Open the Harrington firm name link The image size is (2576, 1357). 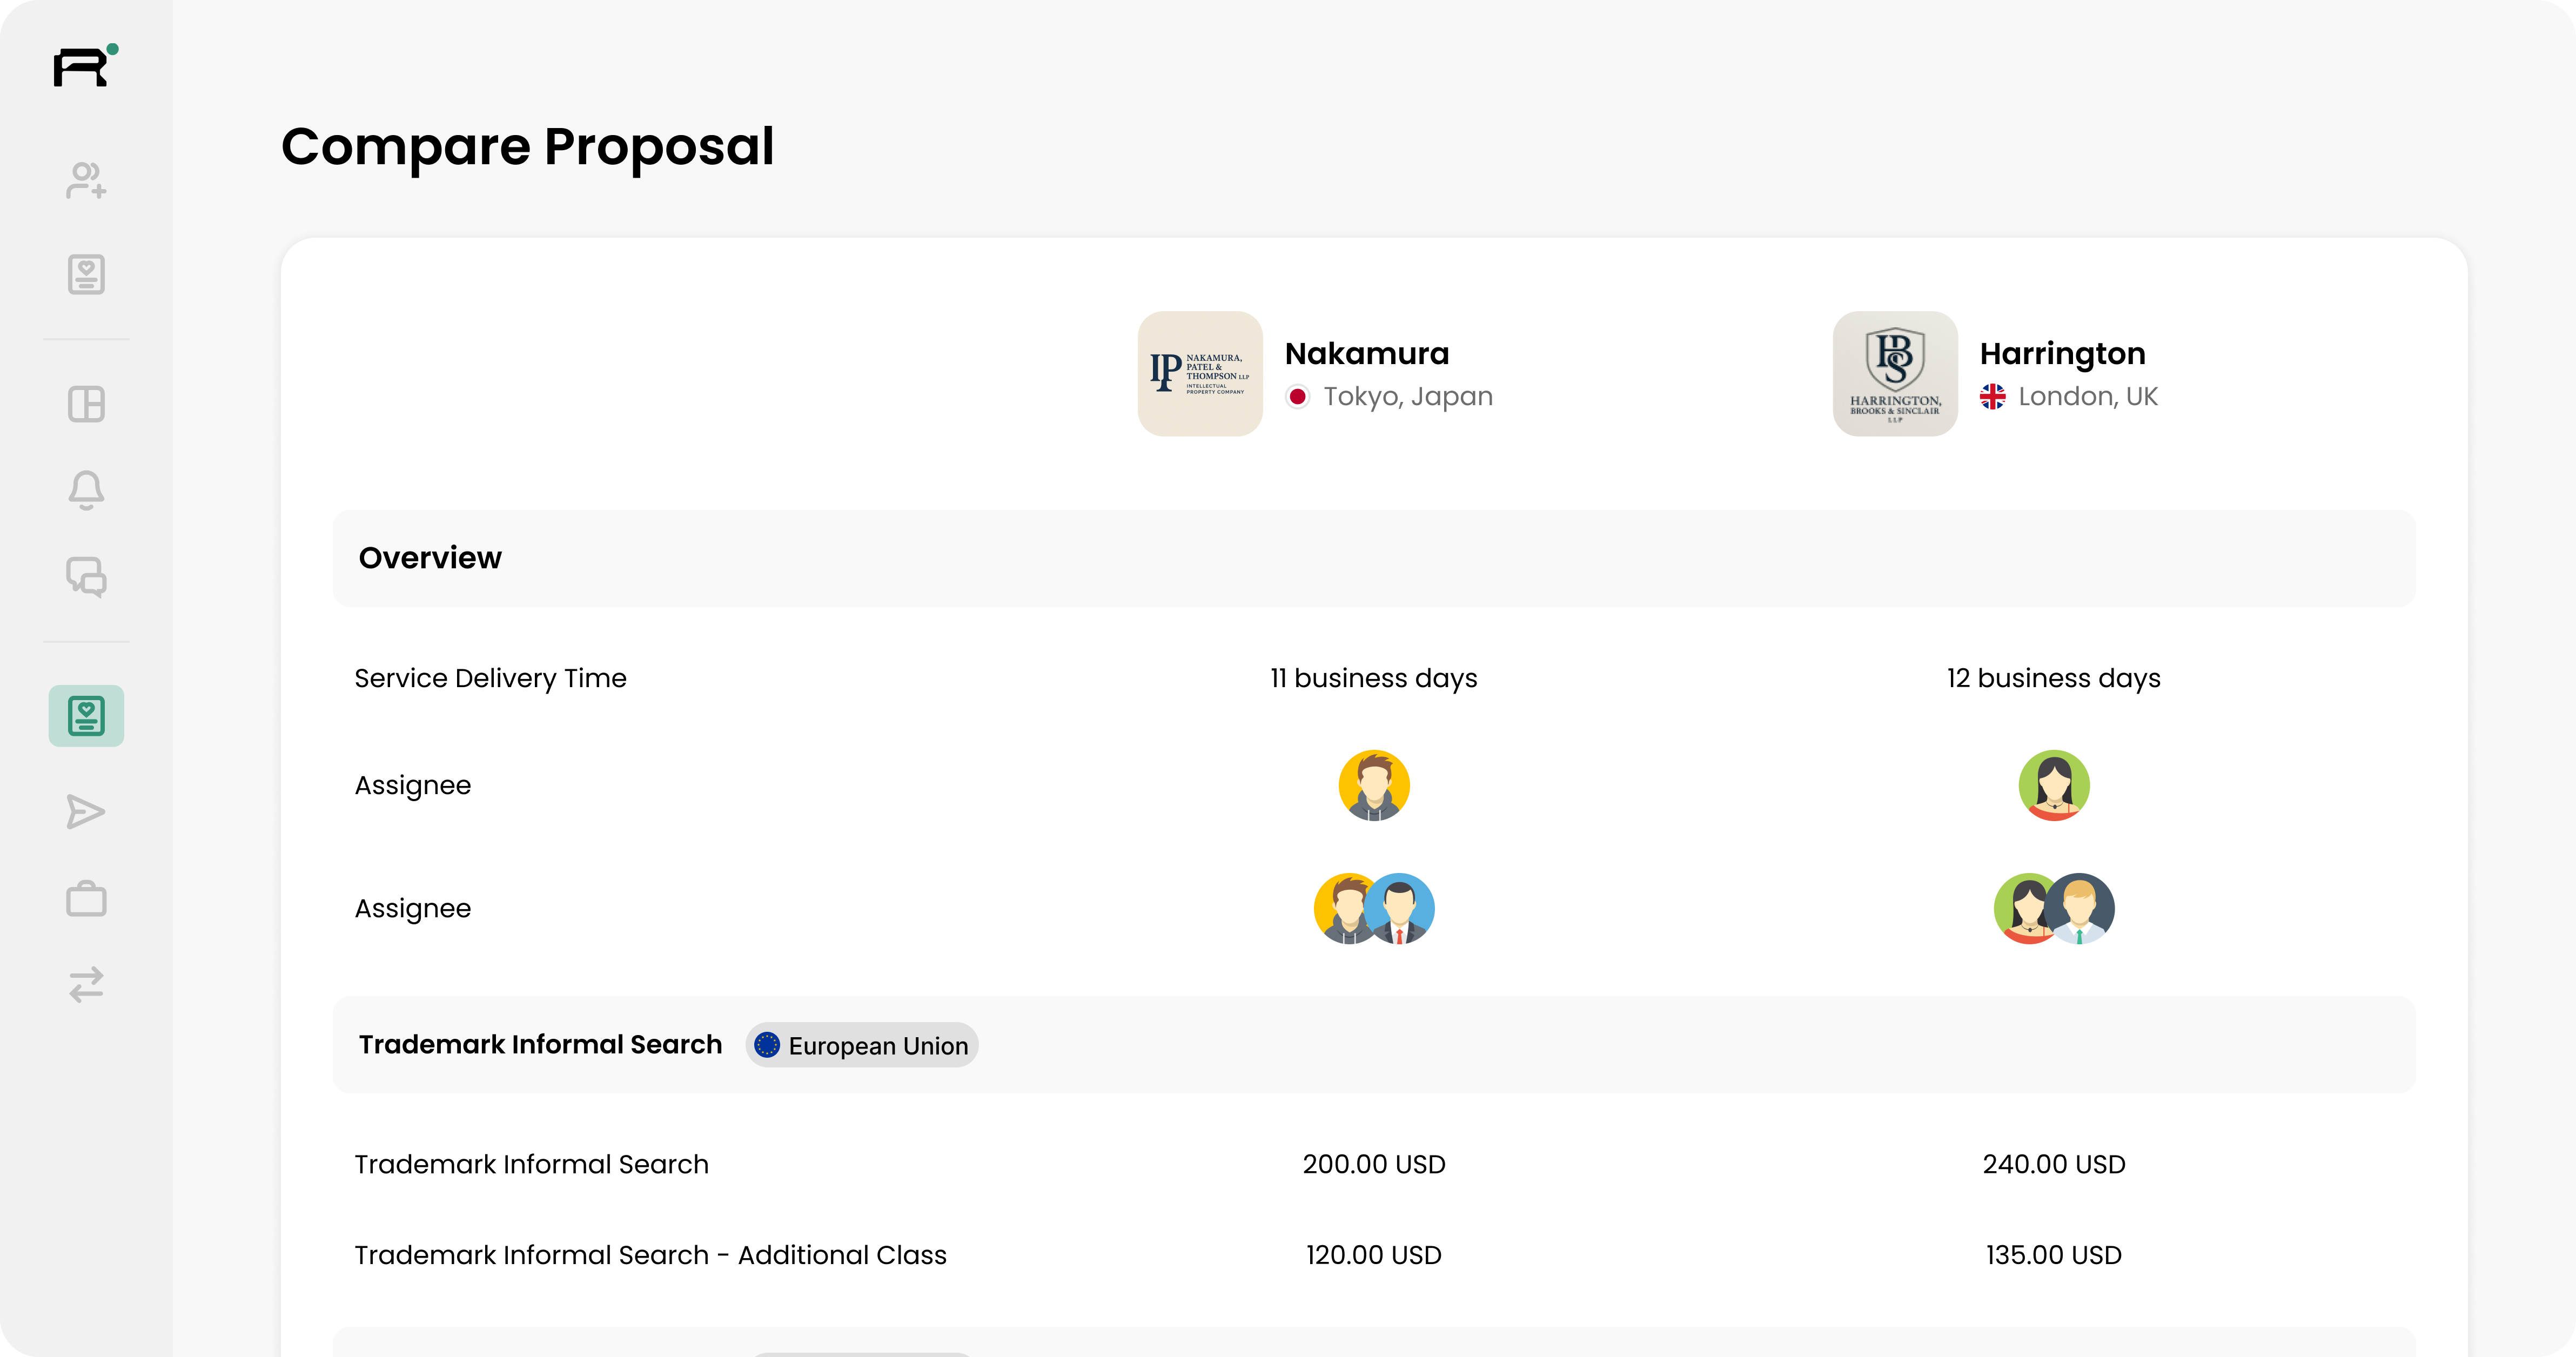coord(2062,353)
